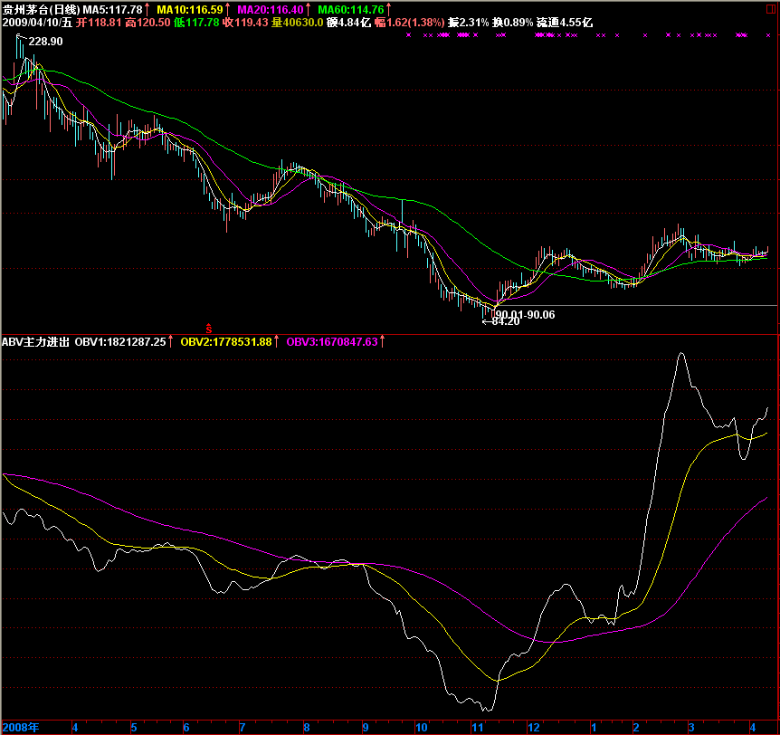Click month 9 on the time axis

pyautogui.click(x=365, y=727)
